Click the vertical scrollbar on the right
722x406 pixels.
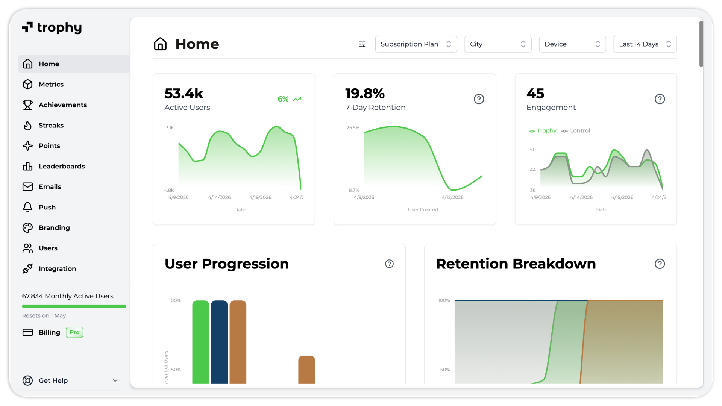point(701,44)
